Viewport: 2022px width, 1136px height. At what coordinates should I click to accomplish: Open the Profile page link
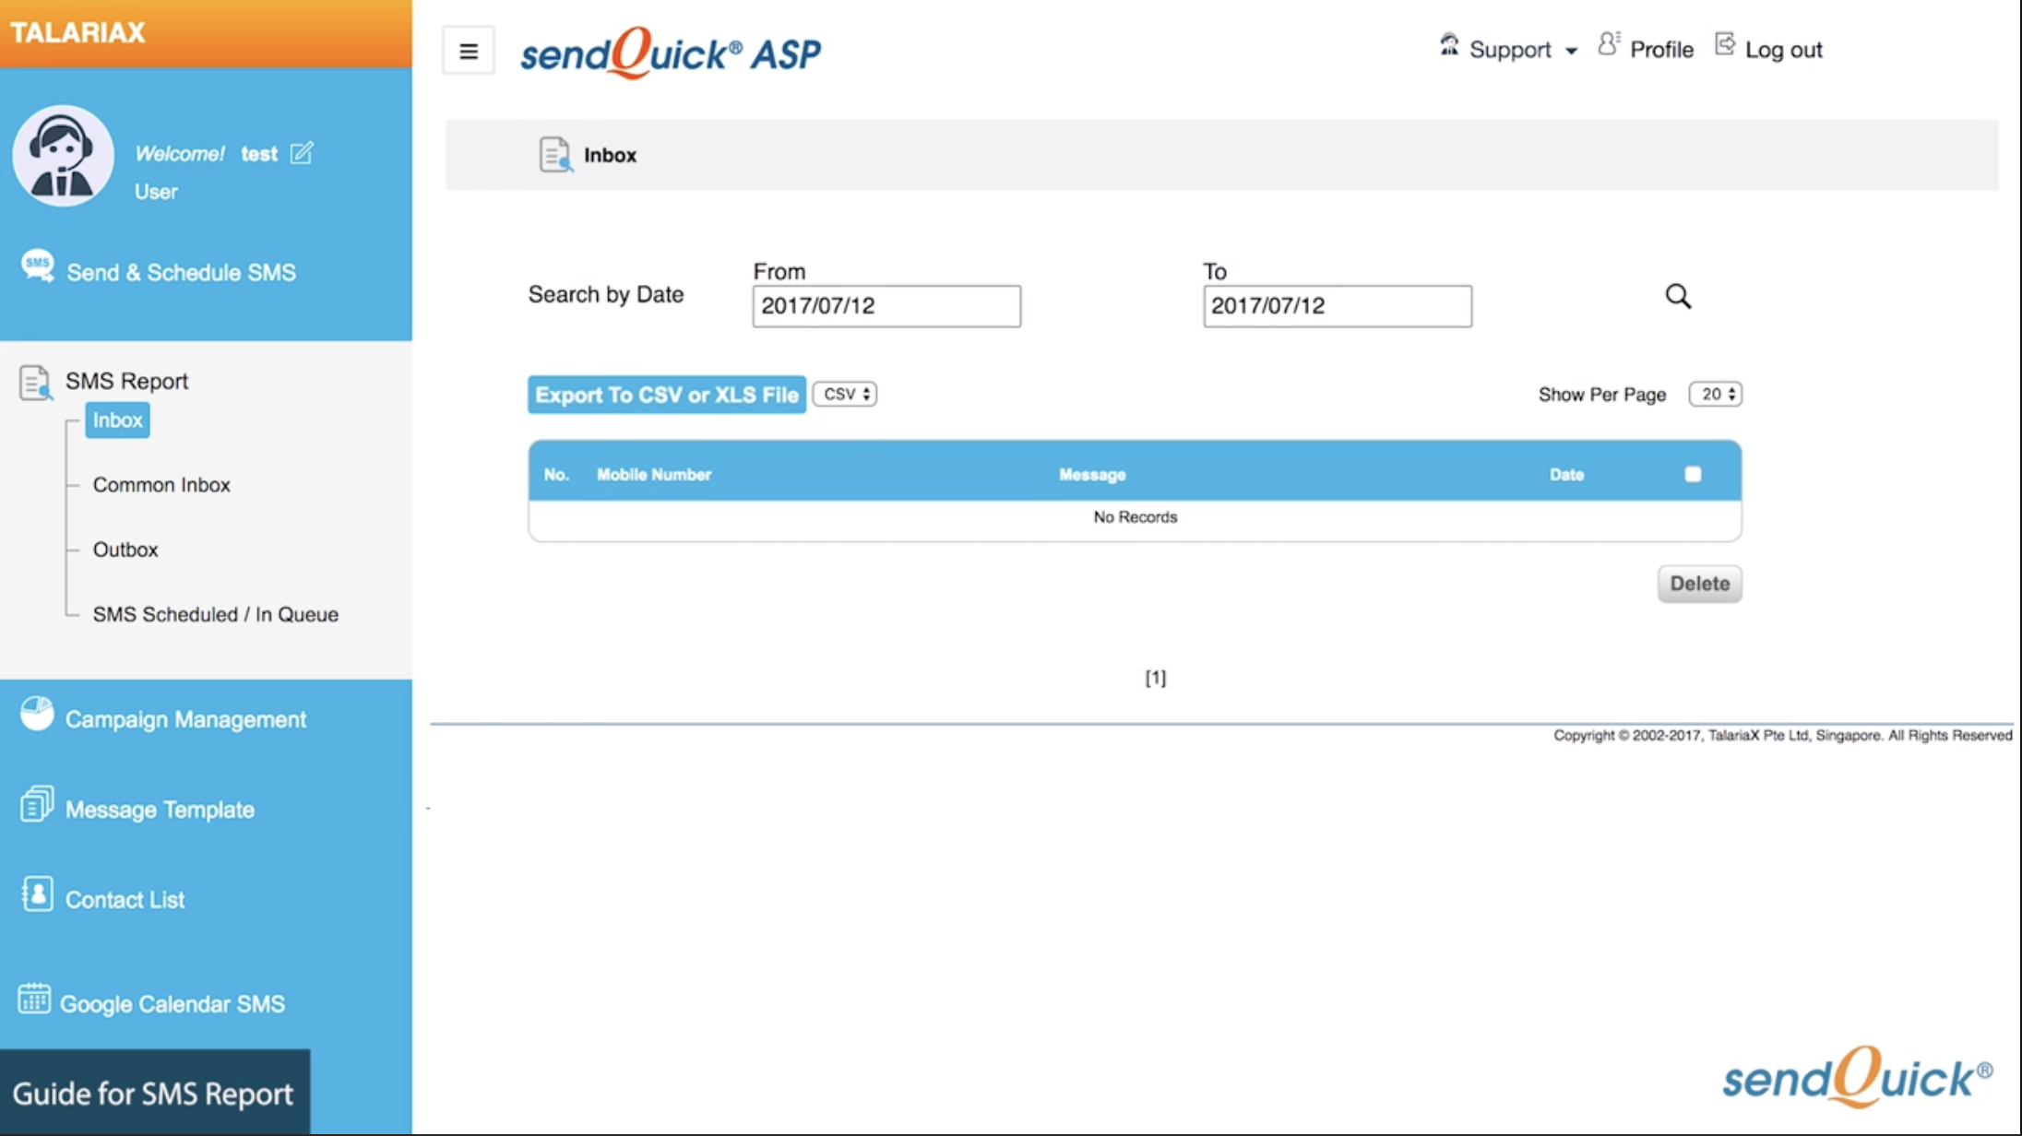(1661, 50)
